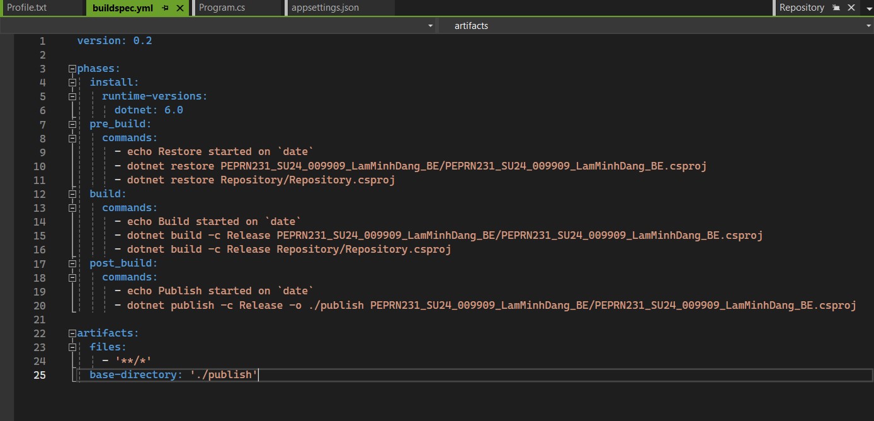Collapse commands under pre_build
The width and height of the screenshot is (874, 421).
tap(72, 138)
